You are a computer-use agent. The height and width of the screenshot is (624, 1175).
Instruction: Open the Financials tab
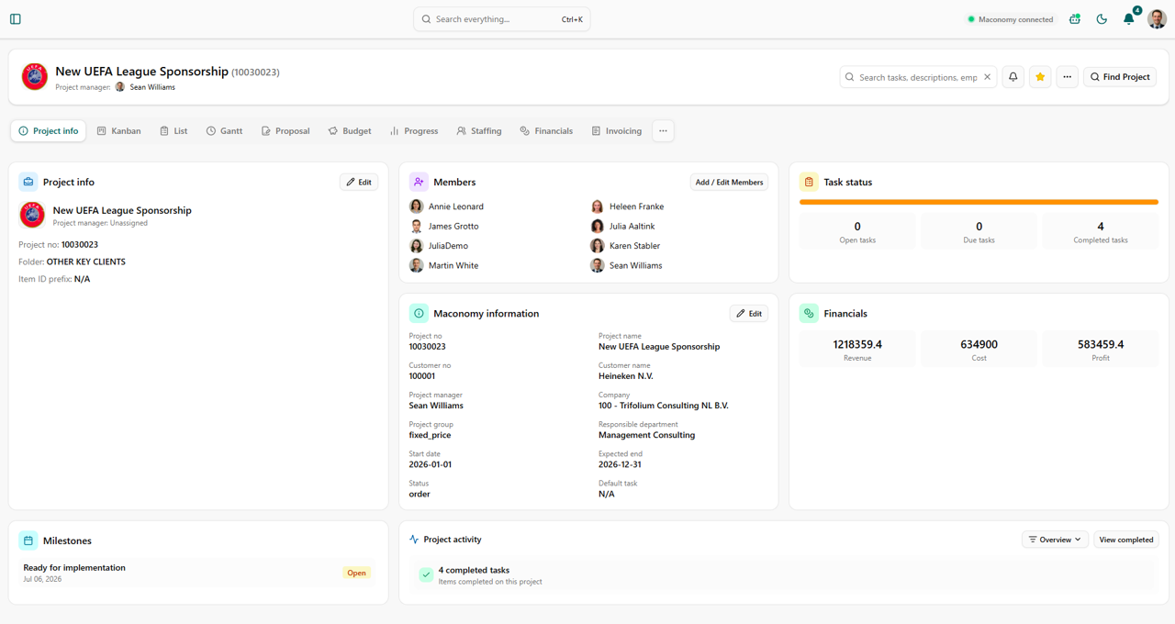coord(546,131)
